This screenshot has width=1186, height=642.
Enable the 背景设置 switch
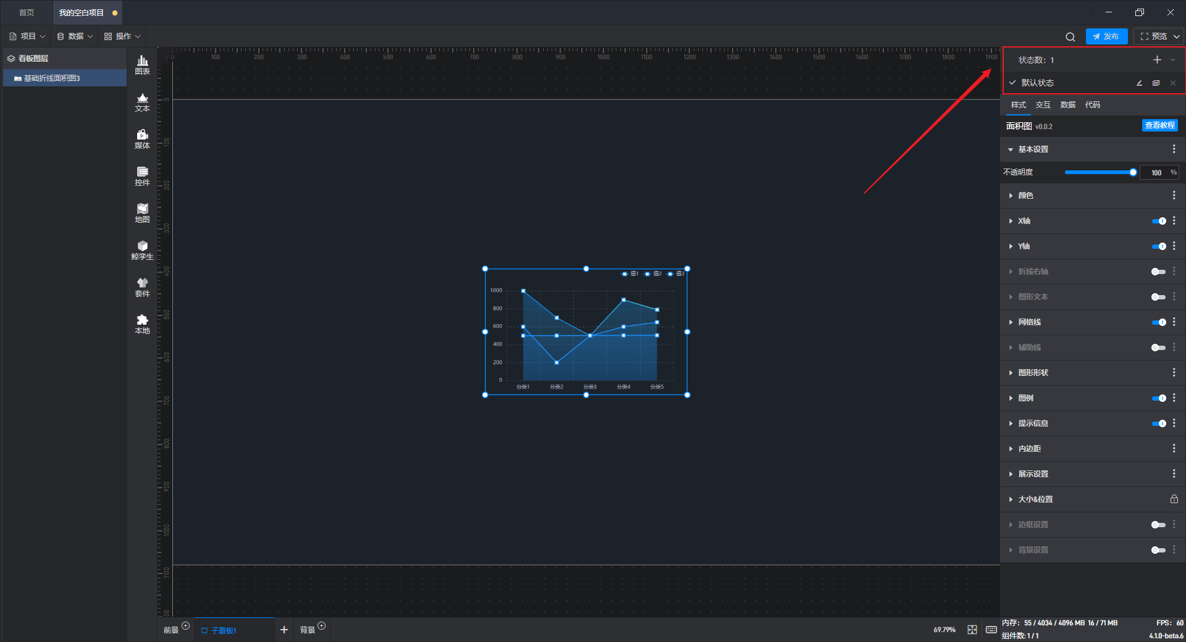click(x=1159, y=550)
